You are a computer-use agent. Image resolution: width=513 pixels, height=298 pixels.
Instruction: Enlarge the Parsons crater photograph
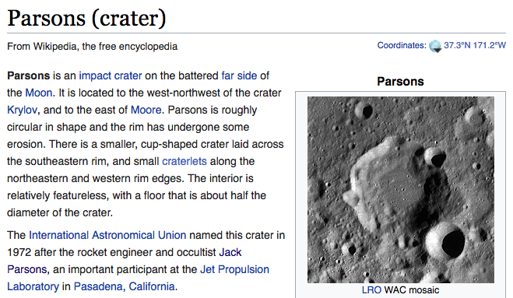[x=401, y=190]
